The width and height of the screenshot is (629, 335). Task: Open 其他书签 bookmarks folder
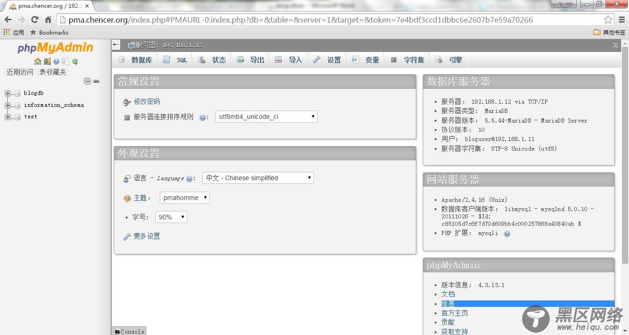[x=610, y=32]
